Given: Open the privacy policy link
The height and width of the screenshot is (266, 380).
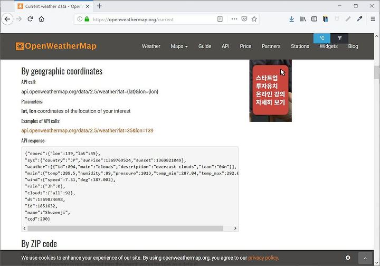Looking at the screenshot, I should pos(263,258).
